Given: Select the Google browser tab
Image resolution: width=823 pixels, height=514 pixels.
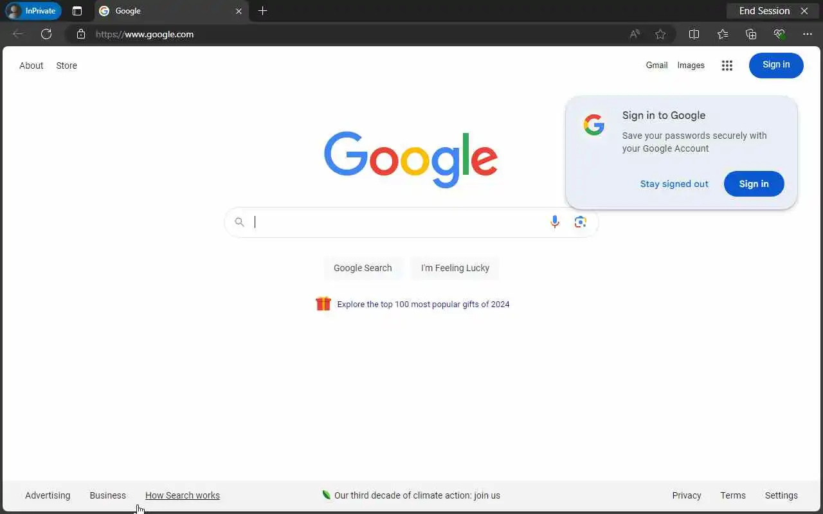Looking at the screenshot, I should [172, 11].
